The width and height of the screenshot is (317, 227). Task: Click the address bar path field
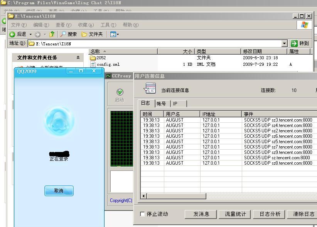coord(155,43)
